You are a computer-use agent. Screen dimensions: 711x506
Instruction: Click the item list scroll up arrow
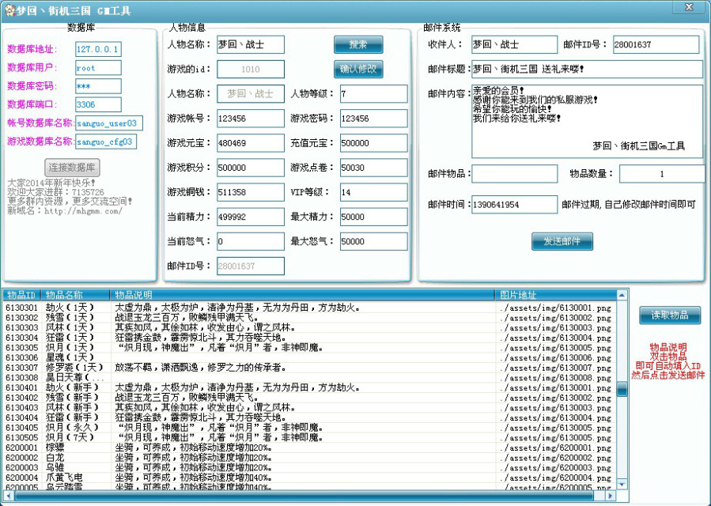[622, 295]
